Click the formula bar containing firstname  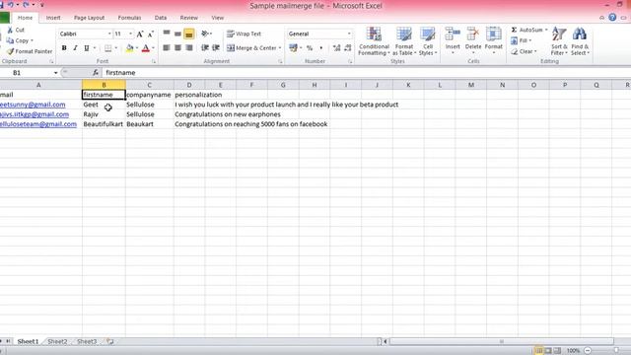point(366,73)
